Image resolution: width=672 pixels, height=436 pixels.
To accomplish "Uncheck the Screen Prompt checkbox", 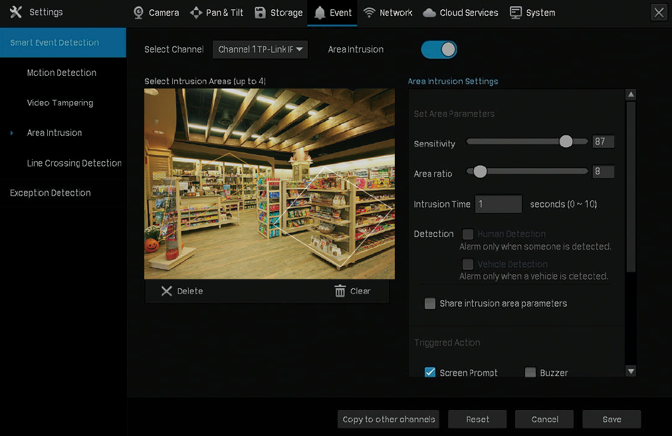I will click(430, 373).
